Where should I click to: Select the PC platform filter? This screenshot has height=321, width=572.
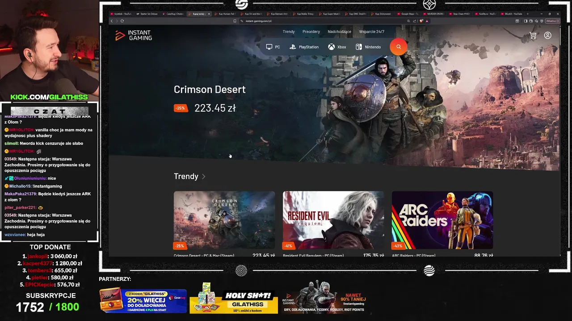pos(273,47)
